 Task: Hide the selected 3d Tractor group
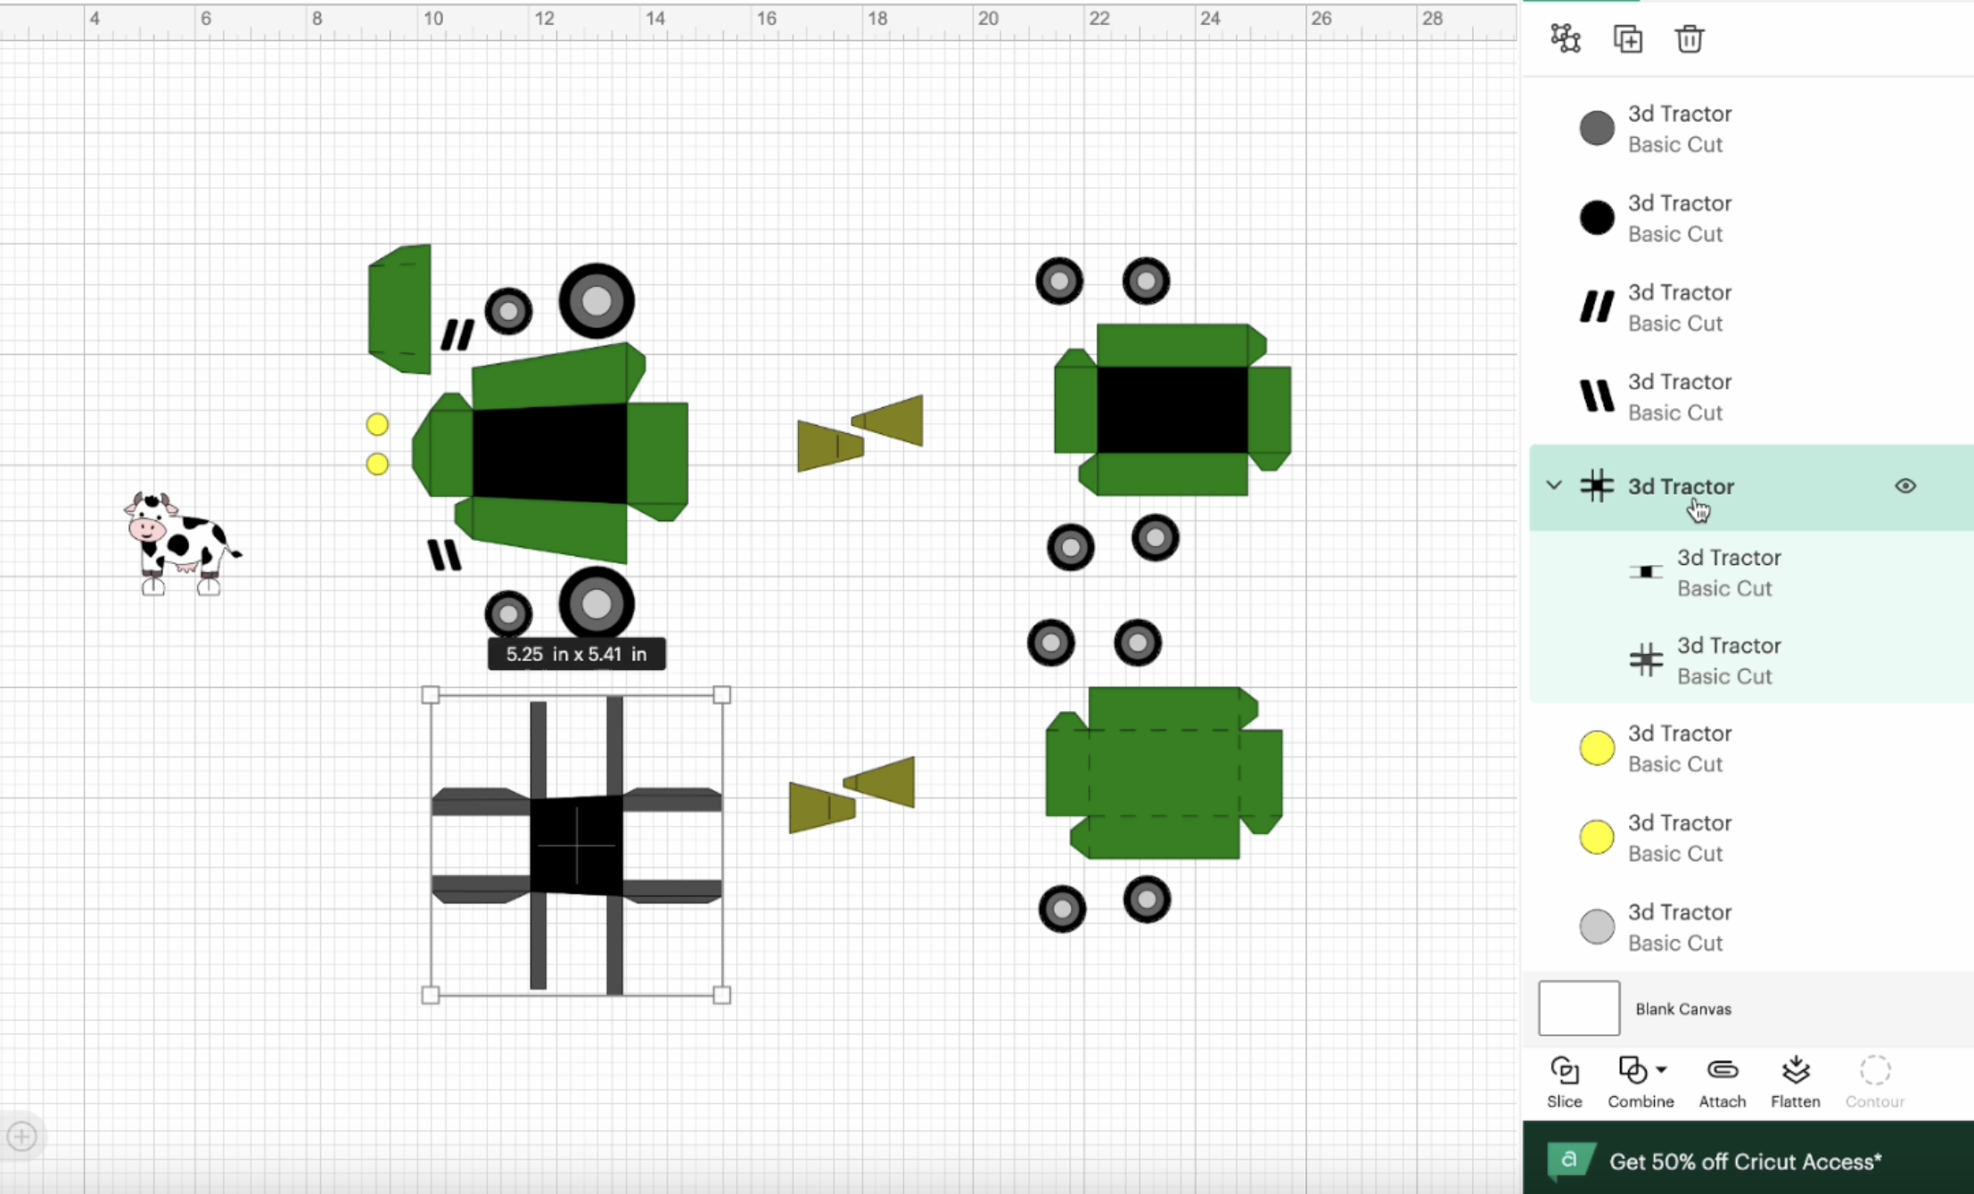click(x=1905, y=486)
